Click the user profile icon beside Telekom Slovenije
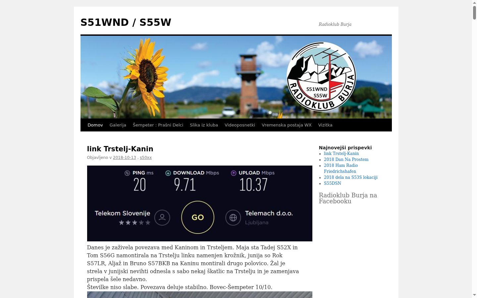The height and width of the screenshot is (298, 477). (162, 218)
